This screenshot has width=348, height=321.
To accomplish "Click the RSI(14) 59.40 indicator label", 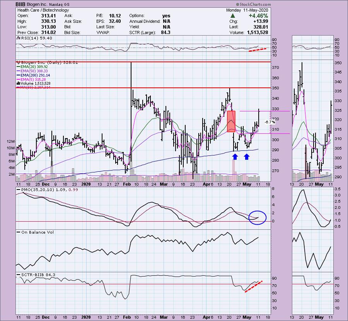I will click(x=34, y=38).
